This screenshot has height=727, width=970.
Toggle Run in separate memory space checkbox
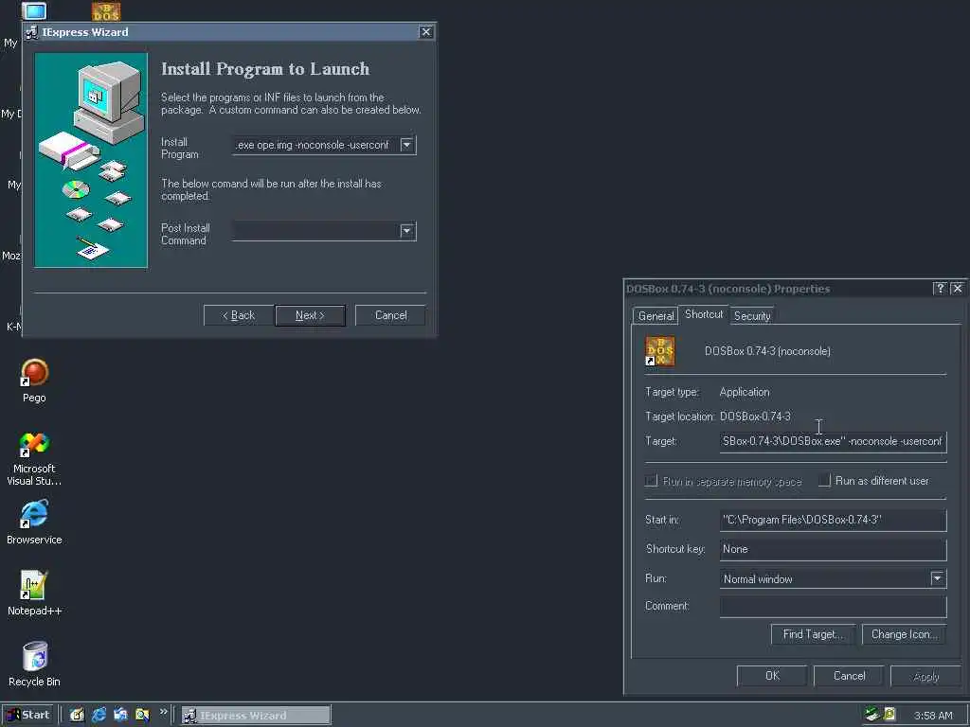pyautogui.click(x=651, y=481)
